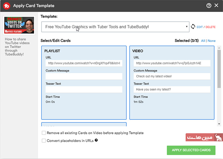Click the Convert placeholders help icon
Image resolution: width=223 pixels, height=159 pixels.
coord(96,140)
